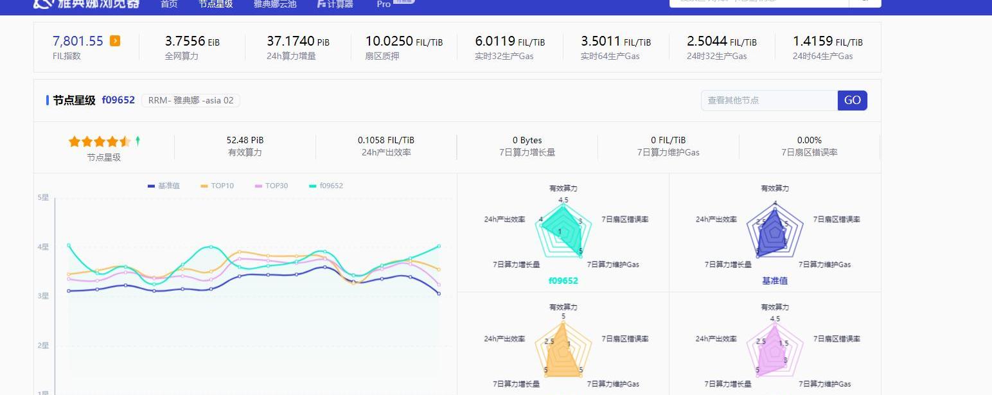
Task: Click the orange TOP10 radar chart
Action: [x=563, y=352]
